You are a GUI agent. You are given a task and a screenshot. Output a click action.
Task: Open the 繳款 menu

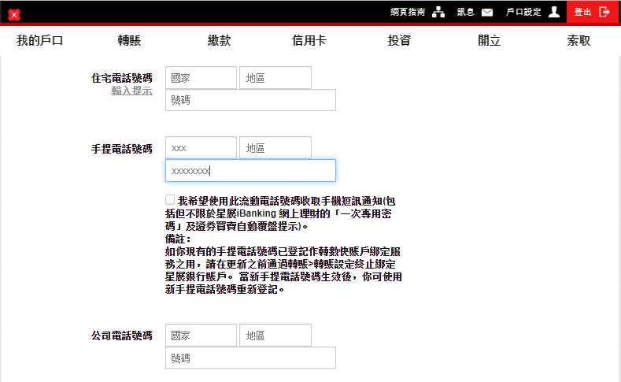click(x=219, y=41)
